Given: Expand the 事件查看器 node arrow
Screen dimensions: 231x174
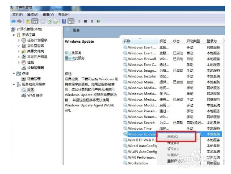Looking at the screenshot, I should [x=19, y=46].
